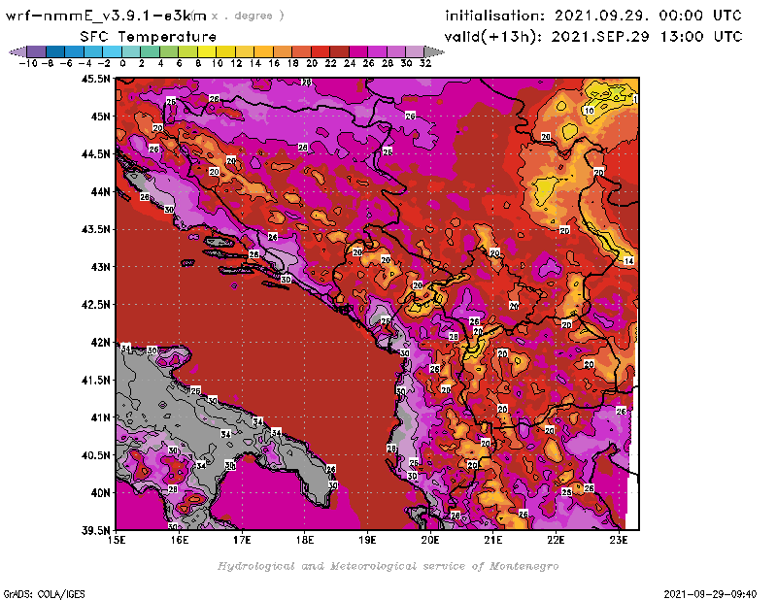777x600 pixels.
Task: Click the 22E longitude axis label
Action: [556, 540]
